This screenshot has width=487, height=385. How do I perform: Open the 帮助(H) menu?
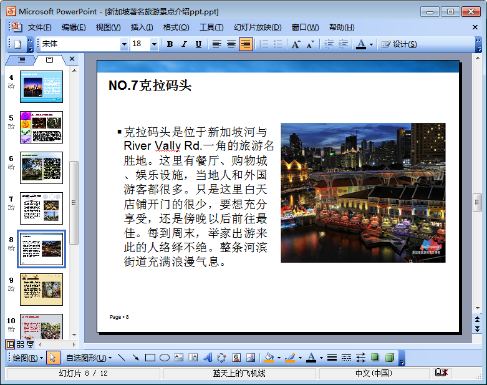pos(342,27)
